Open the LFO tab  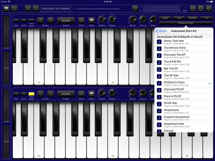pos(206,18)
